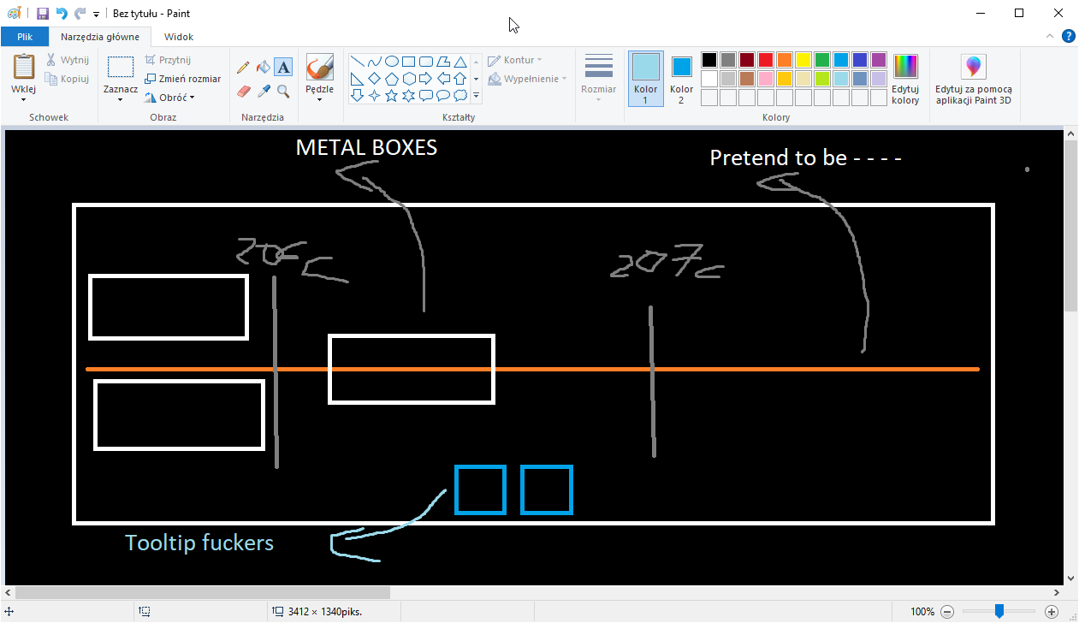Image resolution: width=1079 pixels, height=623 pixels.
Task: Undo the last action
Action: coord(62,14)
